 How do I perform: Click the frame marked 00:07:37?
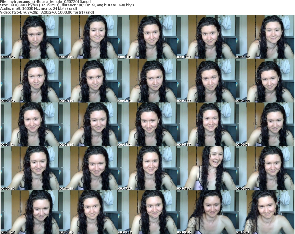(206, 169)
